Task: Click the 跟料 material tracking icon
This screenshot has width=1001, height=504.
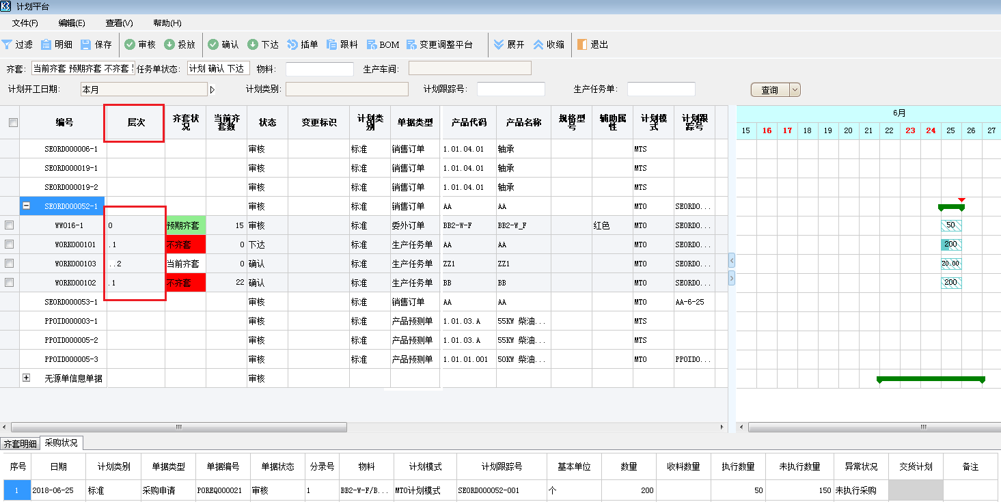Action: tap(331, 44)
